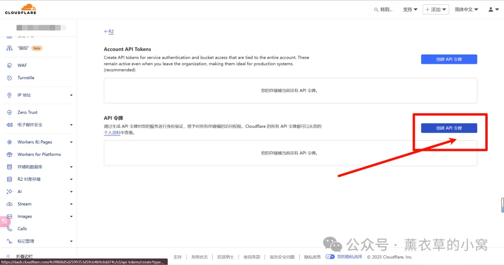Open the 支持 menu in the top bar
The height and width of the screenshot is (265, 504).
[410, 9]
